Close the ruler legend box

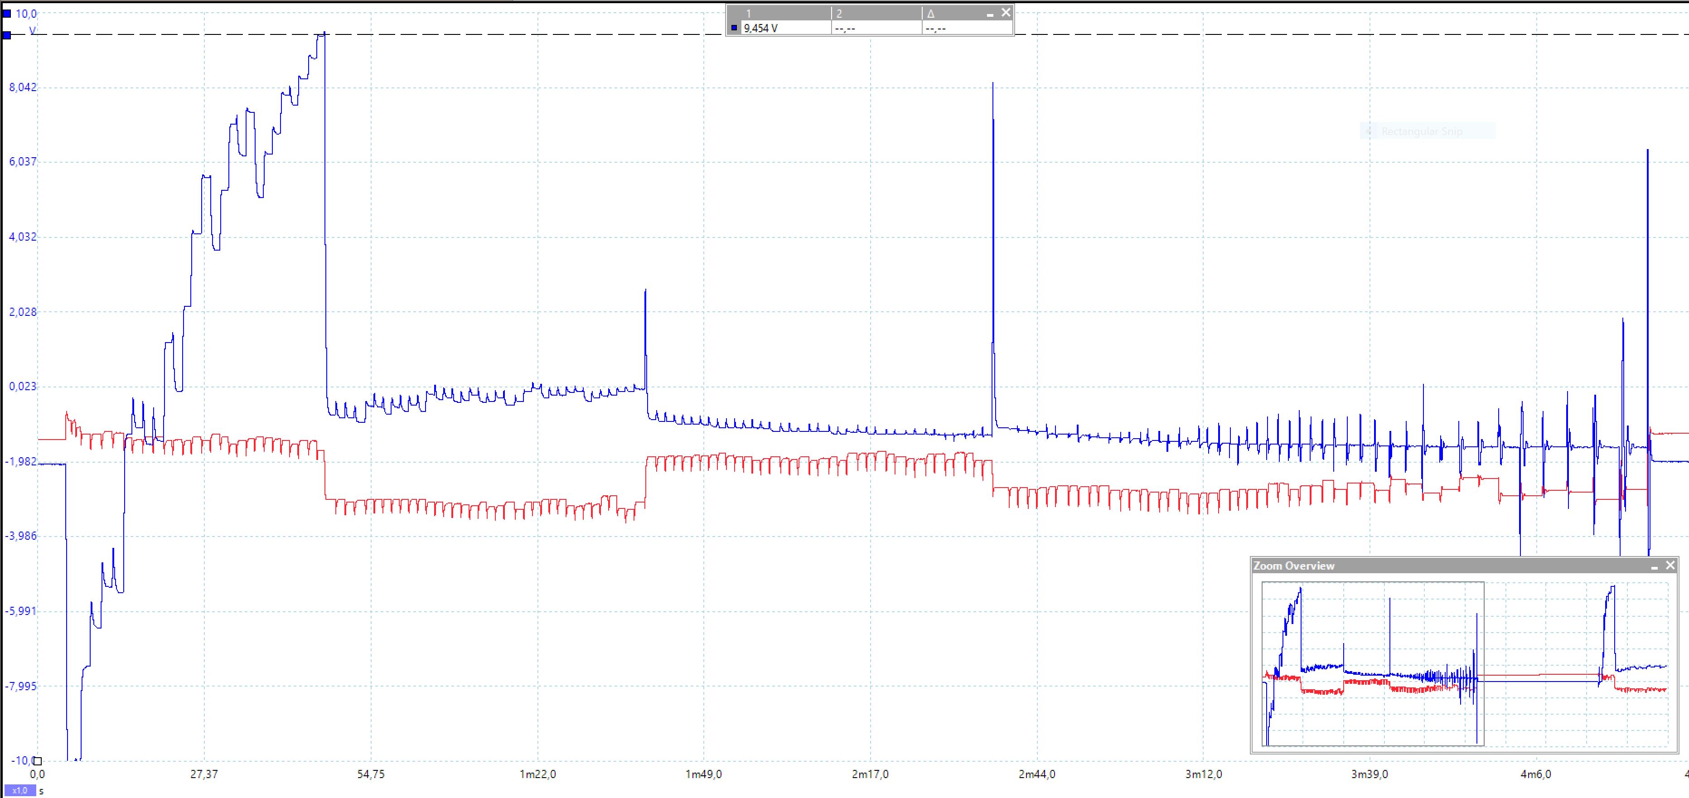[1006, 12]
